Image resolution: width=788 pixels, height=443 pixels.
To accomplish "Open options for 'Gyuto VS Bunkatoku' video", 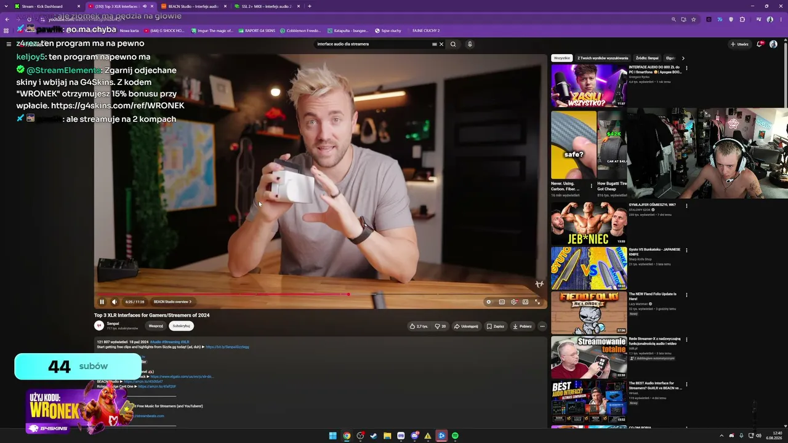I will tap(686, 250).
